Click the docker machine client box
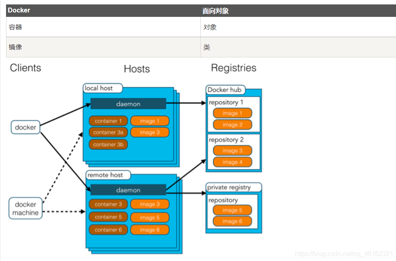 (x=25, y=208)
